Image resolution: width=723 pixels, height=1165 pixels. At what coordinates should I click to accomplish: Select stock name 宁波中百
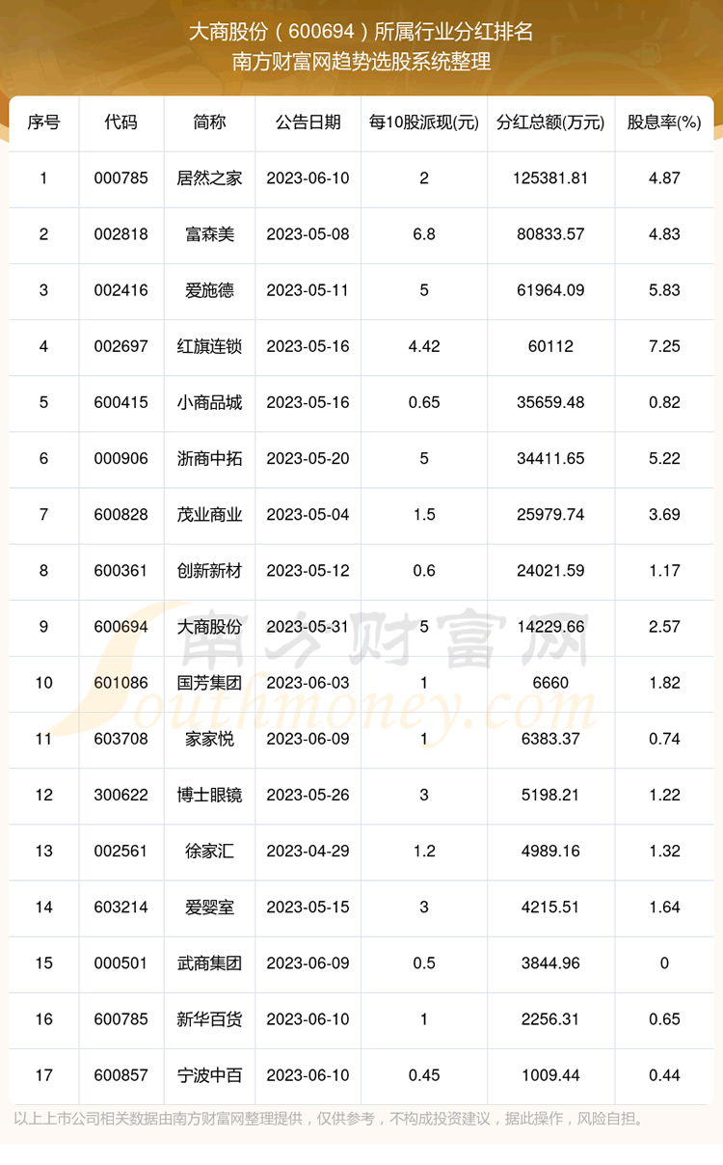click(x=209, y=1074)
